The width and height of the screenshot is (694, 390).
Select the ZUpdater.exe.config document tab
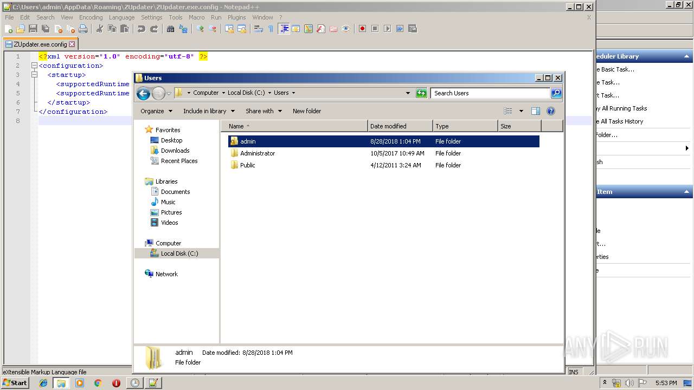pyautogui.click(x=40, y=44)
